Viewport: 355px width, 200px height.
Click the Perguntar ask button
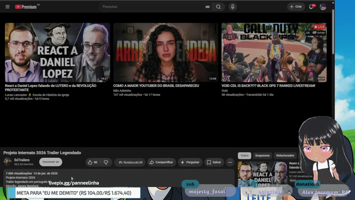click(190, 162)
